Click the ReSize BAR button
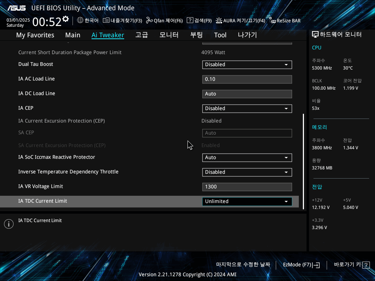 285,20
